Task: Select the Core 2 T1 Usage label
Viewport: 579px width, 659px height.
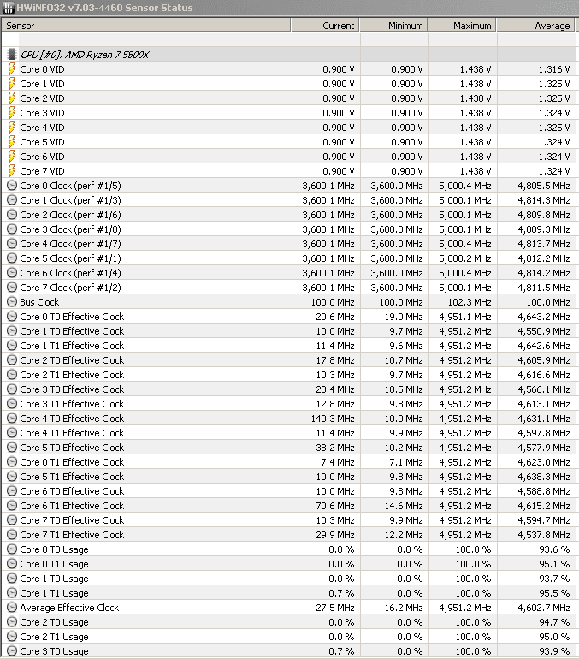Action: click(x=54, y=637)
